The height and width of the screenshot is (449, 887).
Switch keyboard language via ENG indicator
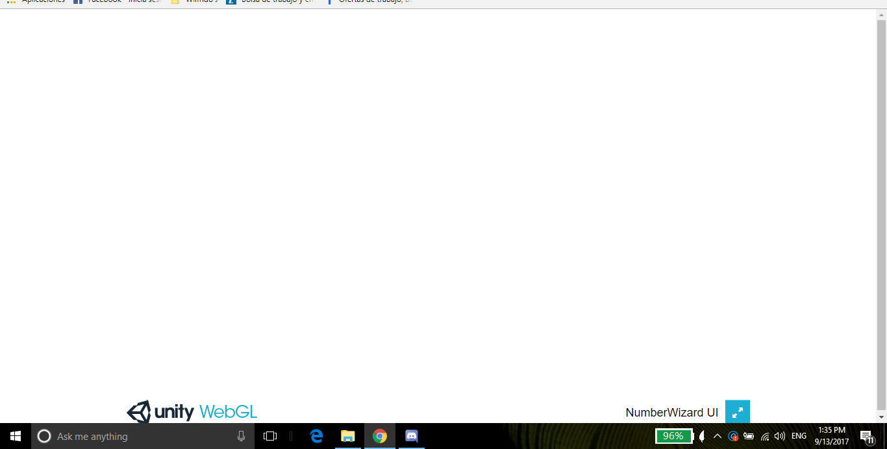click(799, 436)
